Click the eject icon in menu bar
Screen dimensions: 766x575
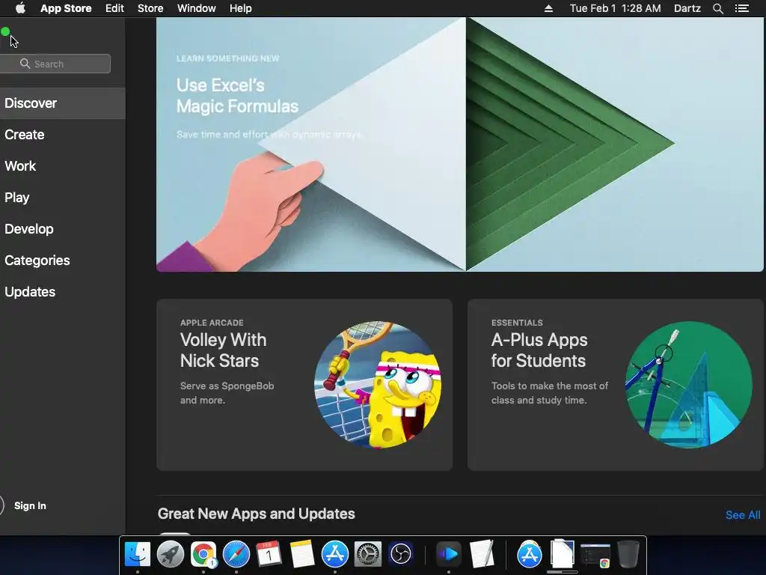point(548,8)
